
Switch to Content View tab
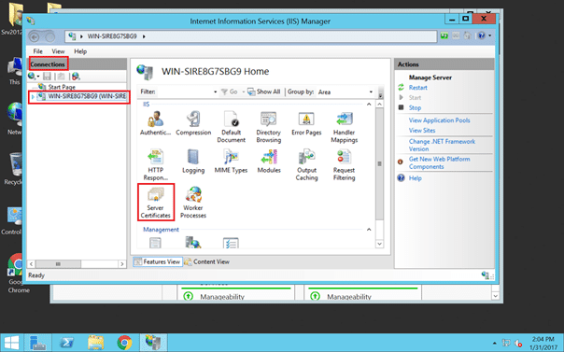(x=207, y=261)
